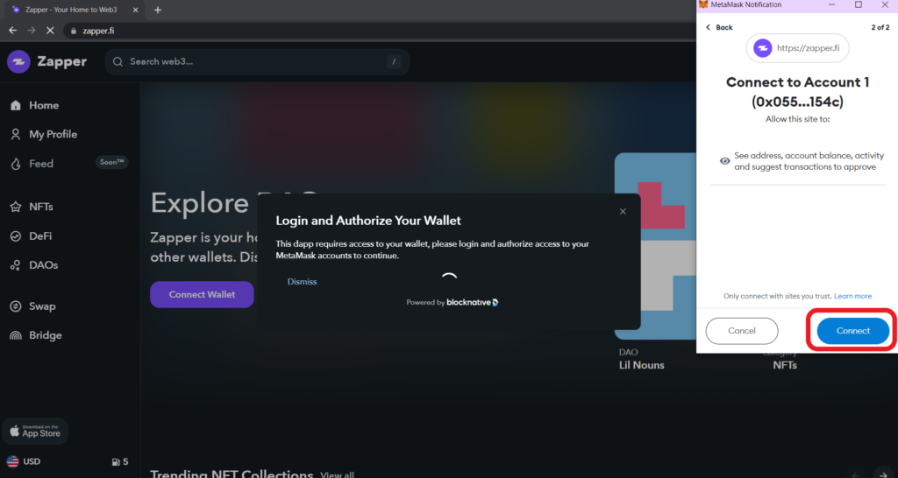This screenshot has height=478, width=898.
Task: Open a new browser tab
Action: point(158,10)
